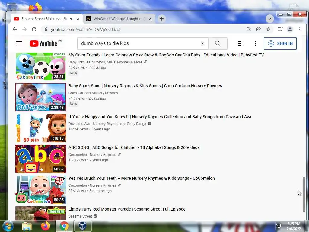309x232 pixels.
Task: Open the media controls icon in Chrome toolbar
Action: [280, 29]
